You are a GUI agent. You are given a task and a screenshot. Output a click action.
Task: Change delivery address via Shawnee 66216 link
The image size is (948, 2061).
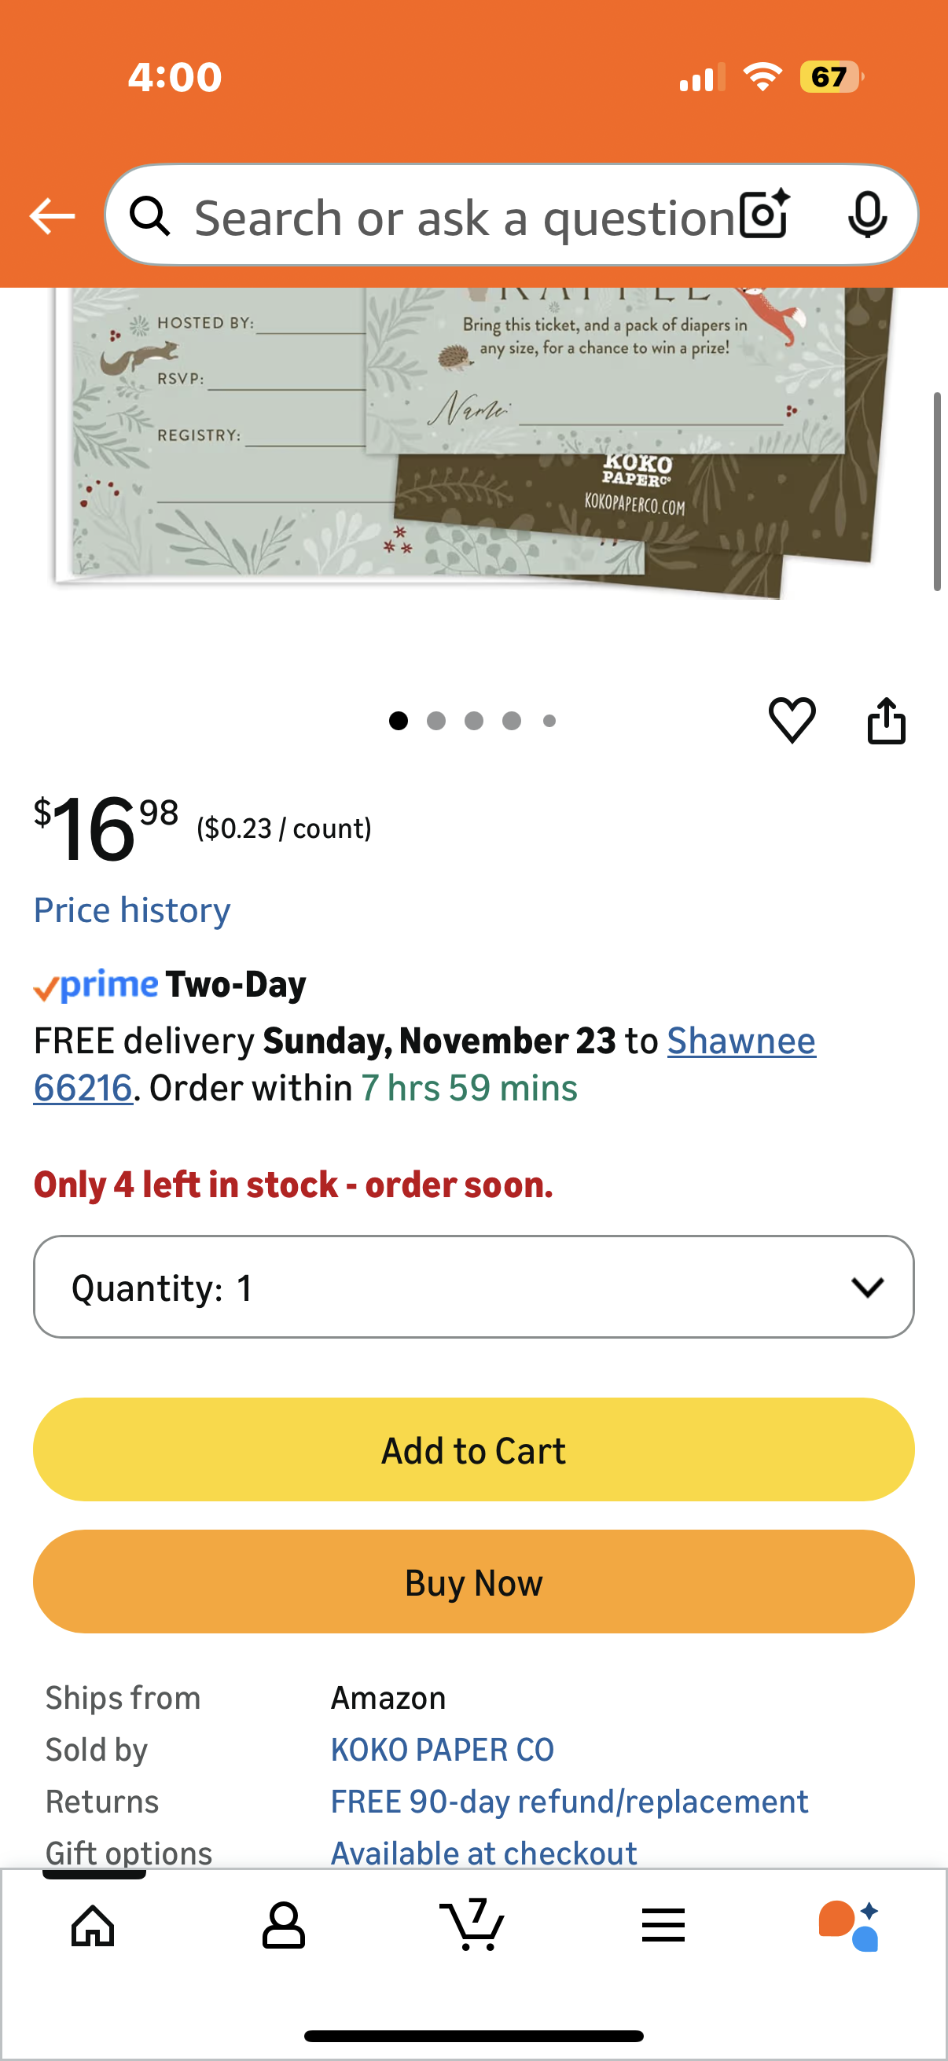coord(740,1040)
